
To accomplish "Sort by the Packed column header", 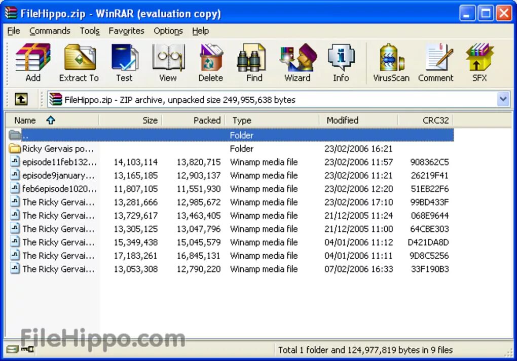I will 194,120.
